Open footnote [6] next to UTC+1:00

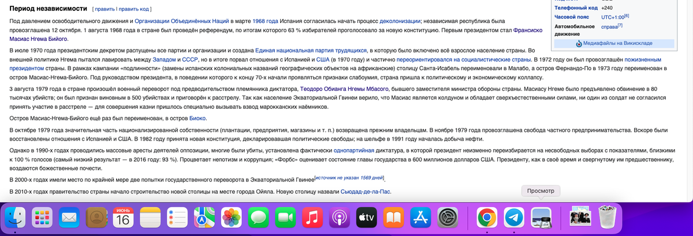point(627,16)
